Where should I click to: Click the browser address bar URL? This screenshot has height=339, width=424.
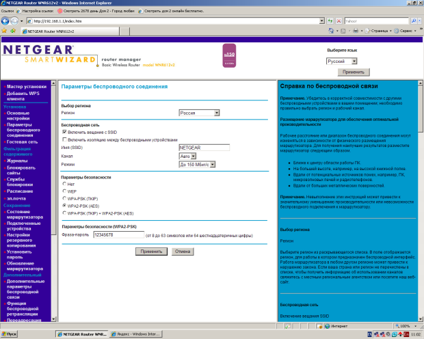pyautogui.click(x=173, y=21)
